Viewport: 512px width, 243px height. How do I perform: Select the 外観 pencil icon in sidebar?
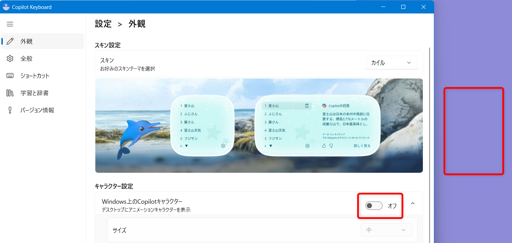[10, 41]
